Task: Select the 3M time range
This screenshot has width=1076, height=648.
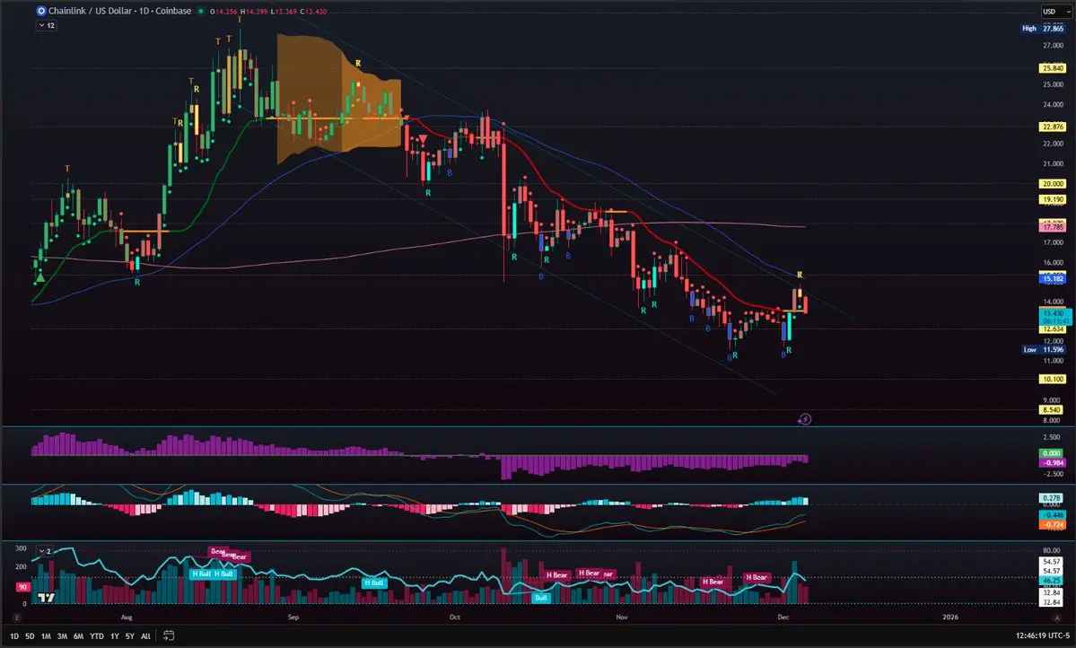Action: coord(62,636)
